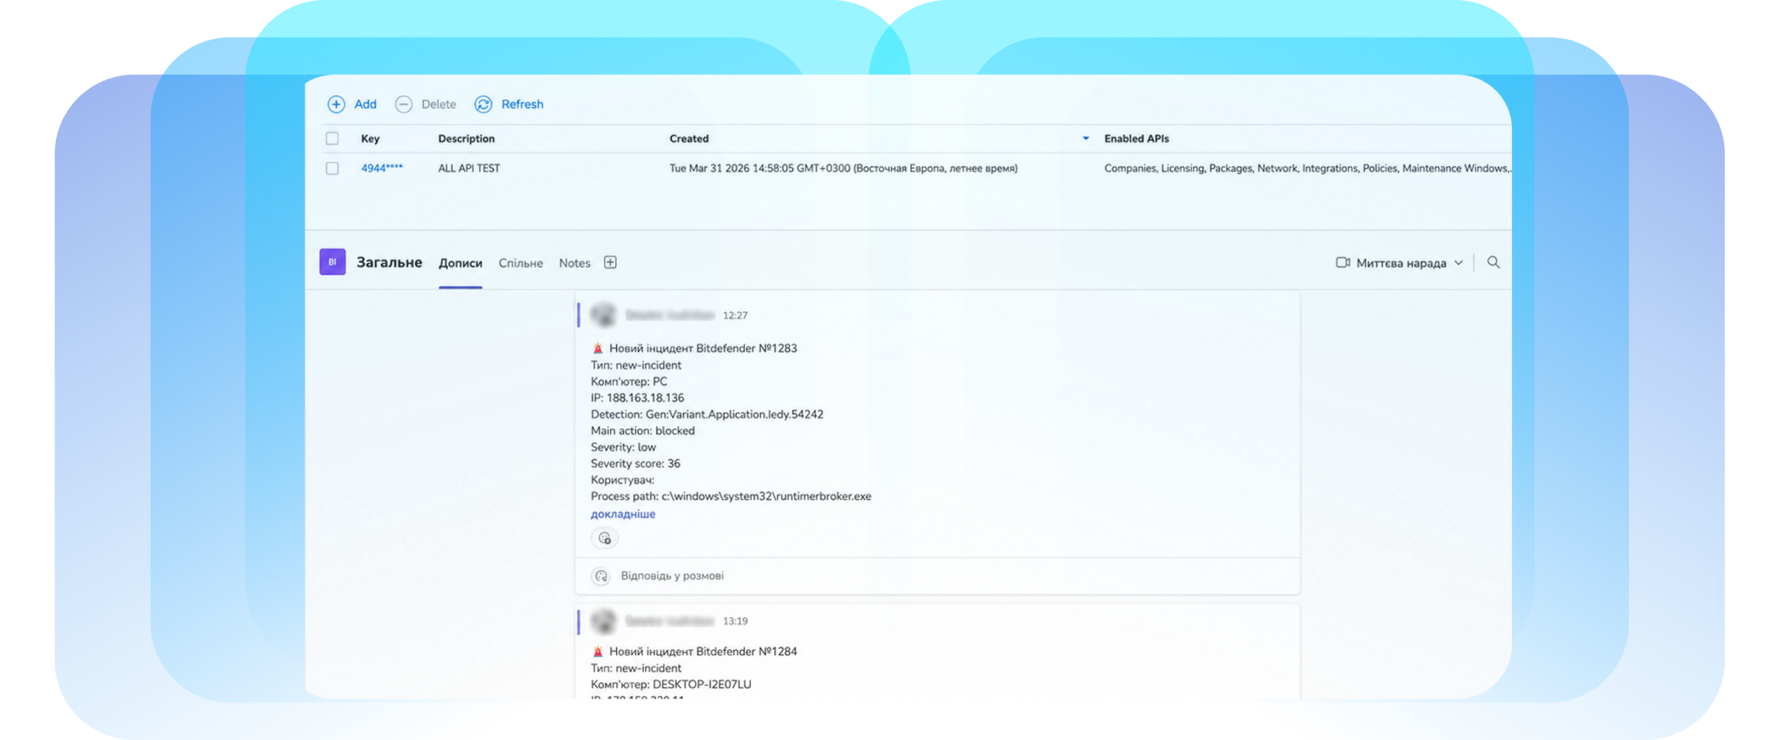Screen dimensions: 1792x740
Task: Click the Refresh circular-arrows icon
Action: pyautogui.click(x=483, y=104)
